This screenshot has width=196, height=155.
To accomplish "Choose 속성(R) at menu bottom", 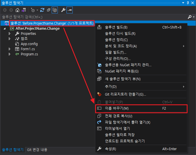I will tap(141, 149).
